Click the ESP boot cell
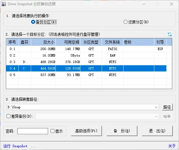This screenshot has height=150, width=179. (160, 49)
